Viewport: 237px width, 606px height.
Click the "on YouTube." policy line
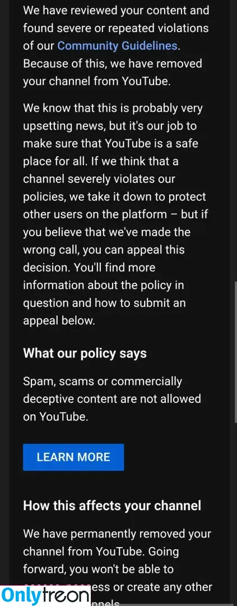click(x=55, y=417)
